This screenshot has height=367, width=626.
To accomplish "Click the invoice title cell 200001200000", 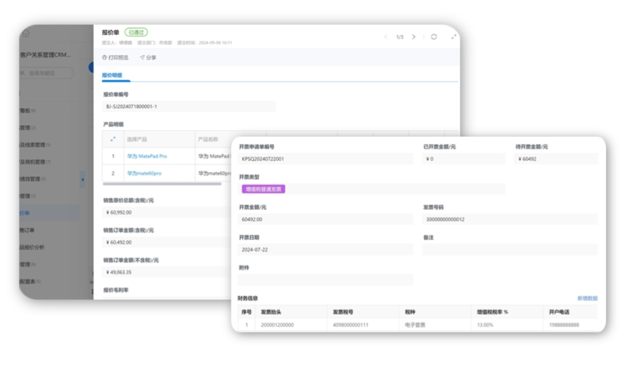I will tap(277, 325).
